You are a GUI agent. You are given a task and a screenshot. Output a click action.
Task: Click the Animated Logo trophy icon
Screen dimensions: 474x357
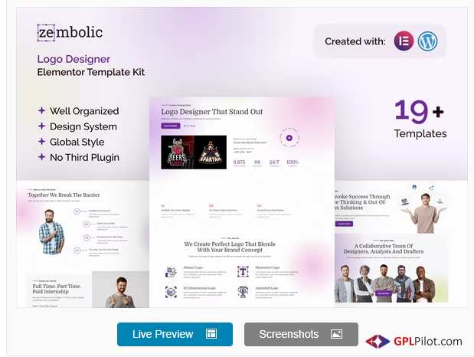(x=243, y=292)
